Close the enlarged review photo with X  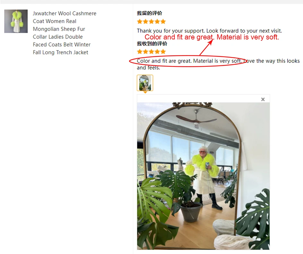(x=263, y=99)
